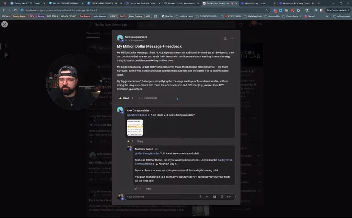This screenshot has width=352, height=218.
Task: Open the Discord bookmark
Action: pyautogui.click(x=309, y=17)
